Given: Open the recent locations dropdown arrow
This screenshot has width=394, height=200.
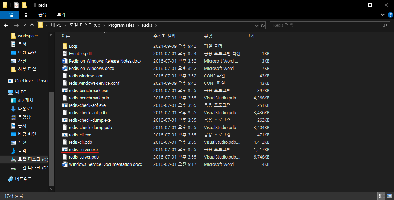Looking at the screenshot, I should [x=25, y=25].
